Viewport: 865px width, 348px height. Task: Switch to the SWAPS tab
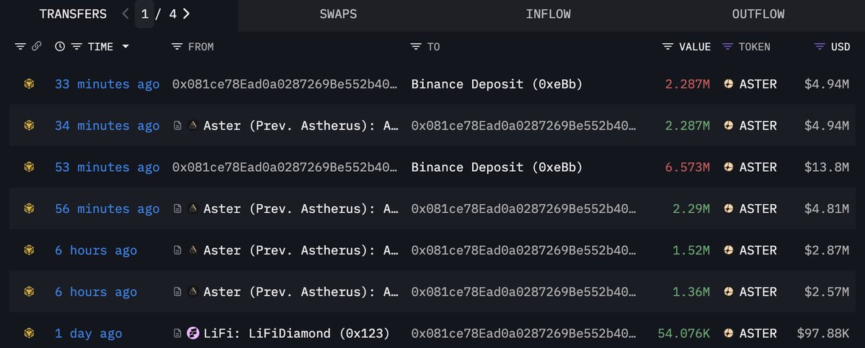point(338,14)
